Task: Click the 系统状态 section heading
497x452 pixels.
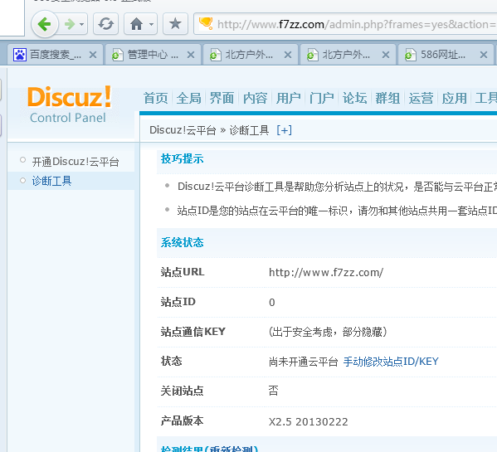Action: pyautogui.click(x=183, y=242)
